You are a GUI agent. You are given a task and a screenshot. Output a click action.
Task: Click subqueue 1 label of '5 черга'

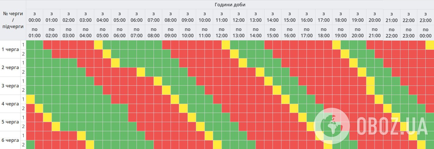click(x=23, y=117)
